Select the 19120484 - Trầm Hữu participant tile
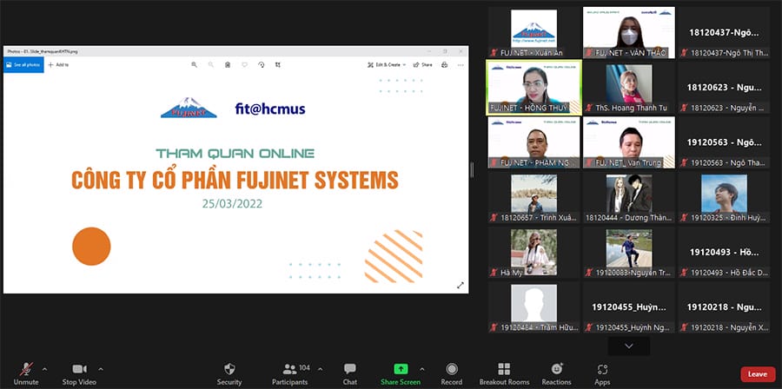The width and height of the screenshot is (782, 389). tap(533, 307)
